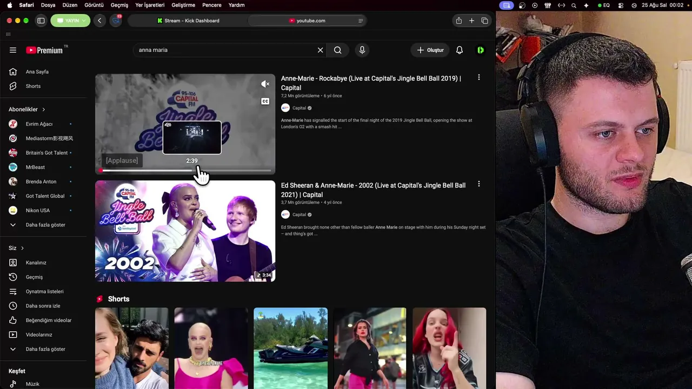Toggle Safari sidebar panel button
692x389 pixels.
tap(41, 21)
